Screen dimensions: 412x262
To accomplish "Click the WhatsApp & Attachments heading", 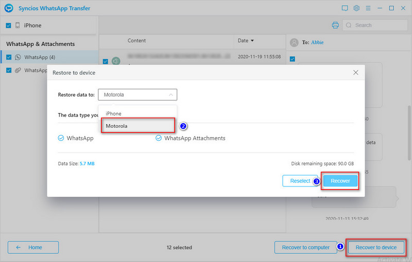I will click(x=41, y=44).
